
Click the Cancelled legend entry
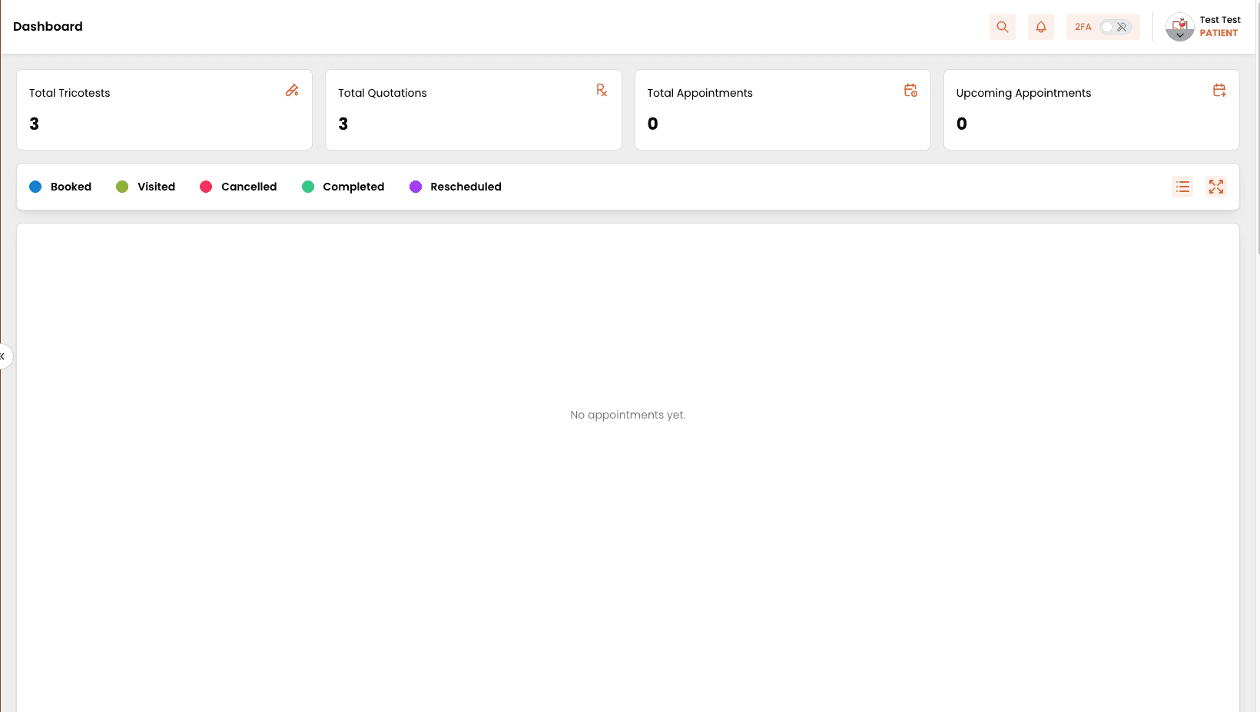[x=238, y=187]
